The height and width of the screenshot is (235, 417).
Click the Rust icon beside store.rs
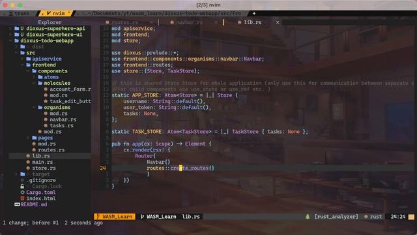[28, 168]
